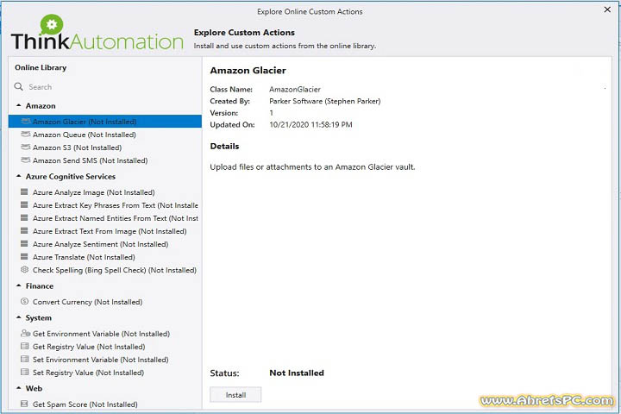621x414 pixels.
Task: Collapse the Azure Cognitive Services category
Action: [x=19, y=176]
